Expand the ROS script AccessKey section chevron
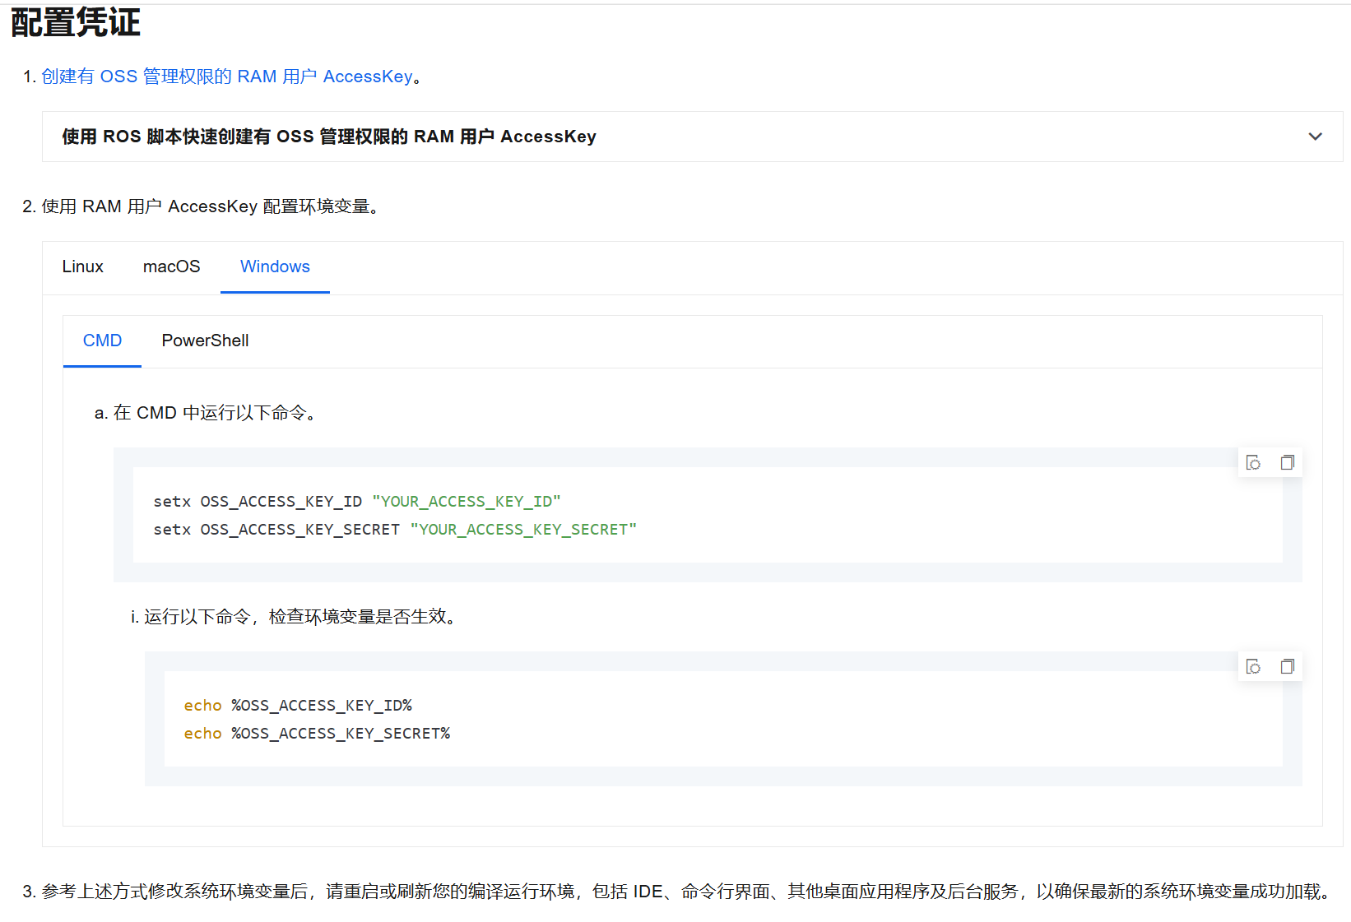Viewport: 1351px width, 922px height. click(x=1315, y=137)
